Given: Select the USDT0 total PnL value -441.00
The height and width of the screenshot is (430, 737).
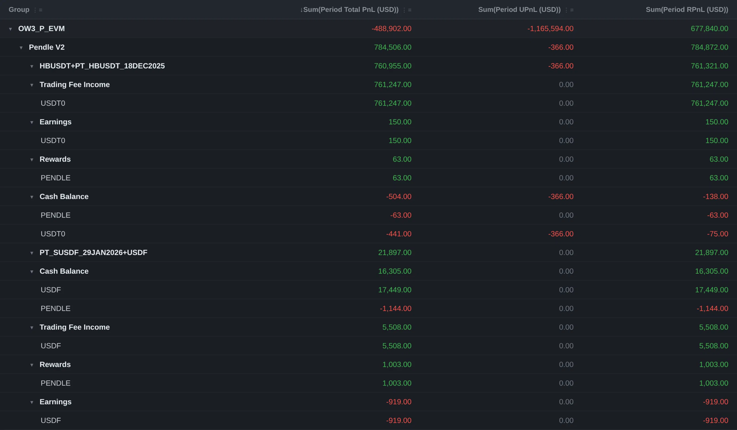Looking at the screenshot, I should click(x=399, y=234).
